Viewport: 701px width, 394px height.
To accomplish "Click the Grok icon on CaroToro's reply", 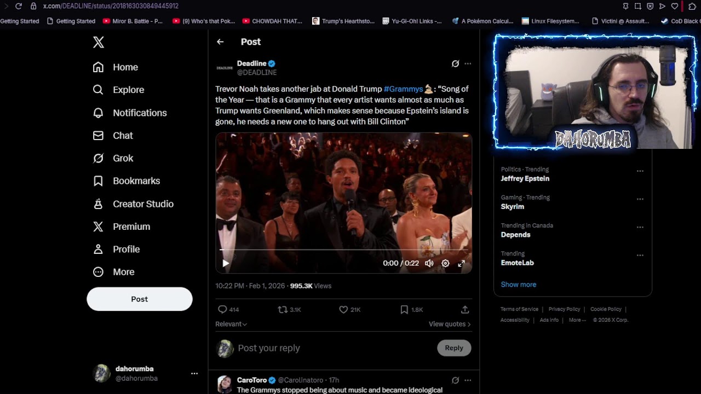I will pos(455,380).
